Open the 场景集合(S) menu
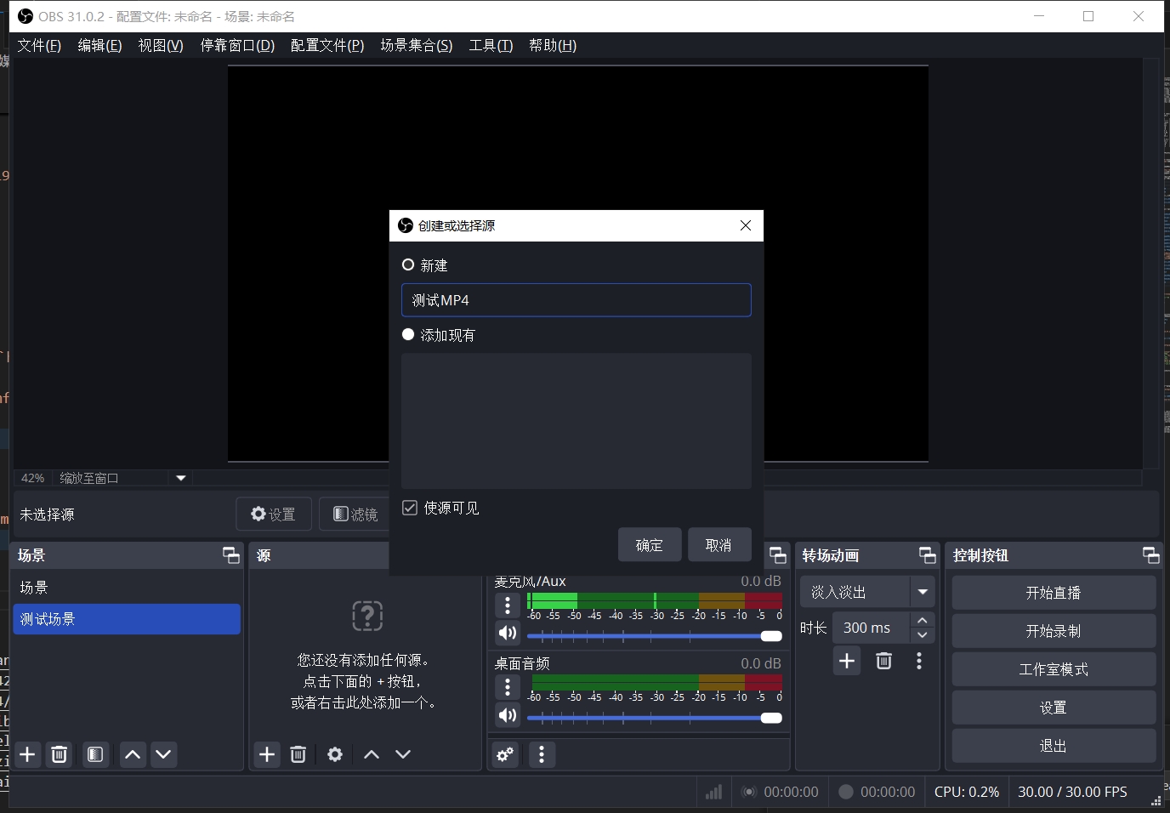Image resolution: width=1170 pixels, height=813 pixels. coord(416,46)
